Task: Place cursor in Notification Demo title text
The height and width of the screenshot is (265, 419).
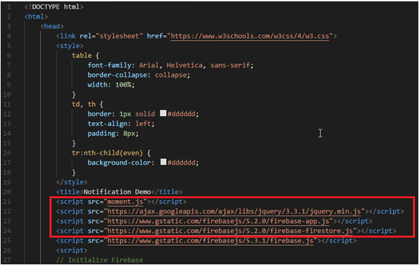Action: 117,192
